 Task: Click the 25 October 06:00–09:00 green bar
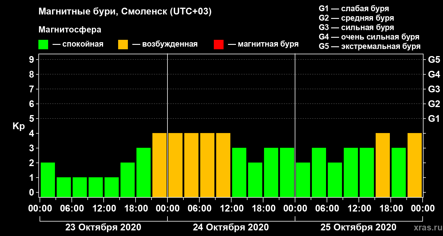(335, 180)
